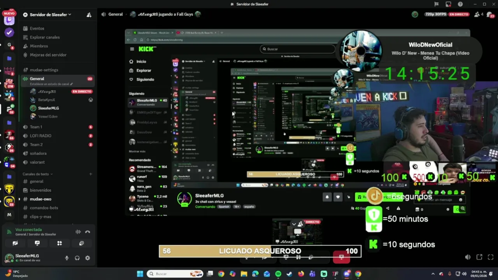Click Establece un estado de canal
Screen dimensions: 498x280
(51, 84)
